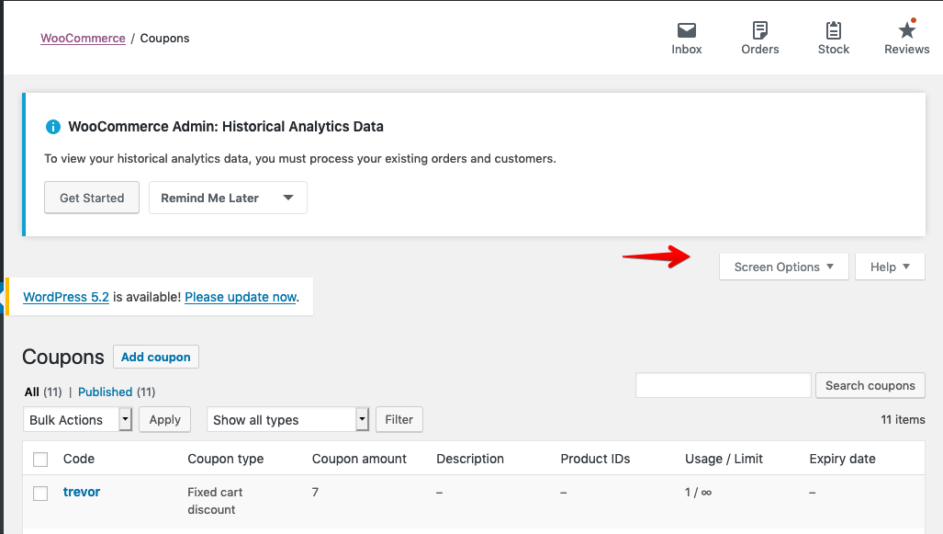Image resolution: width=943 pixels, height=534 pixels.
Task: Click the Expiry date column header
Action: 842,459
